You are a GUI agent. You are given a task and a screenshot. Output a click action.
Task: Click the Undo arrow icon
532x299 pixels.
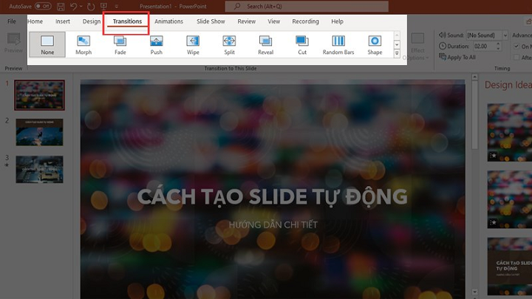click(74, 7)
